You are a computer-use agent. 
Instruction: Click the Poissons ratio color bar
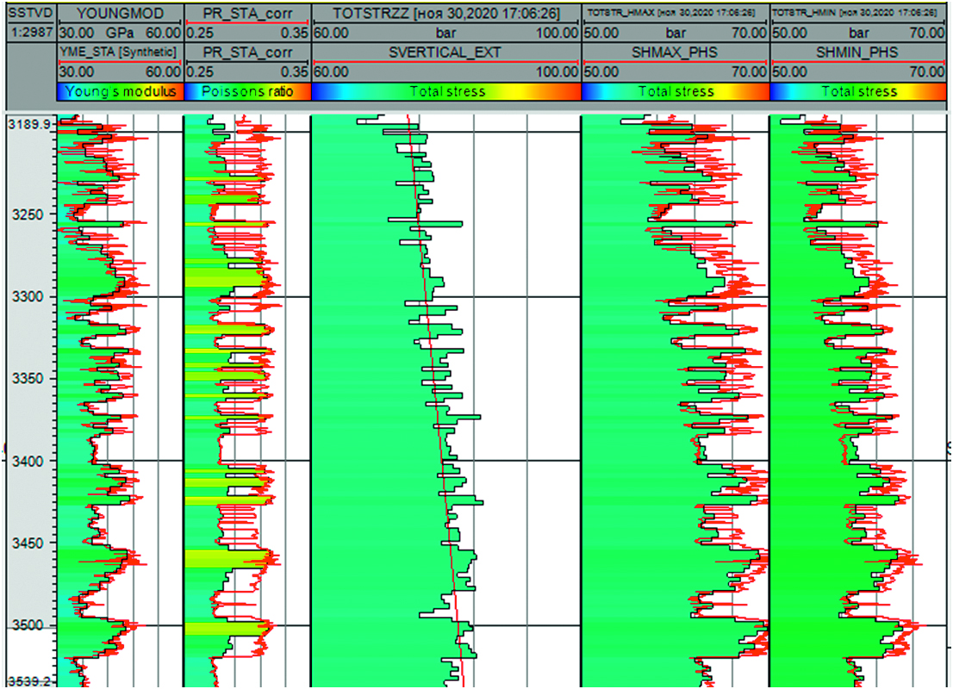click(x=246, y=91)
